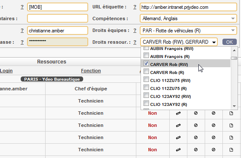
Task: Open the Compétences dropdown showing Allemand, Anglais
Action: (x=188, y=18)
